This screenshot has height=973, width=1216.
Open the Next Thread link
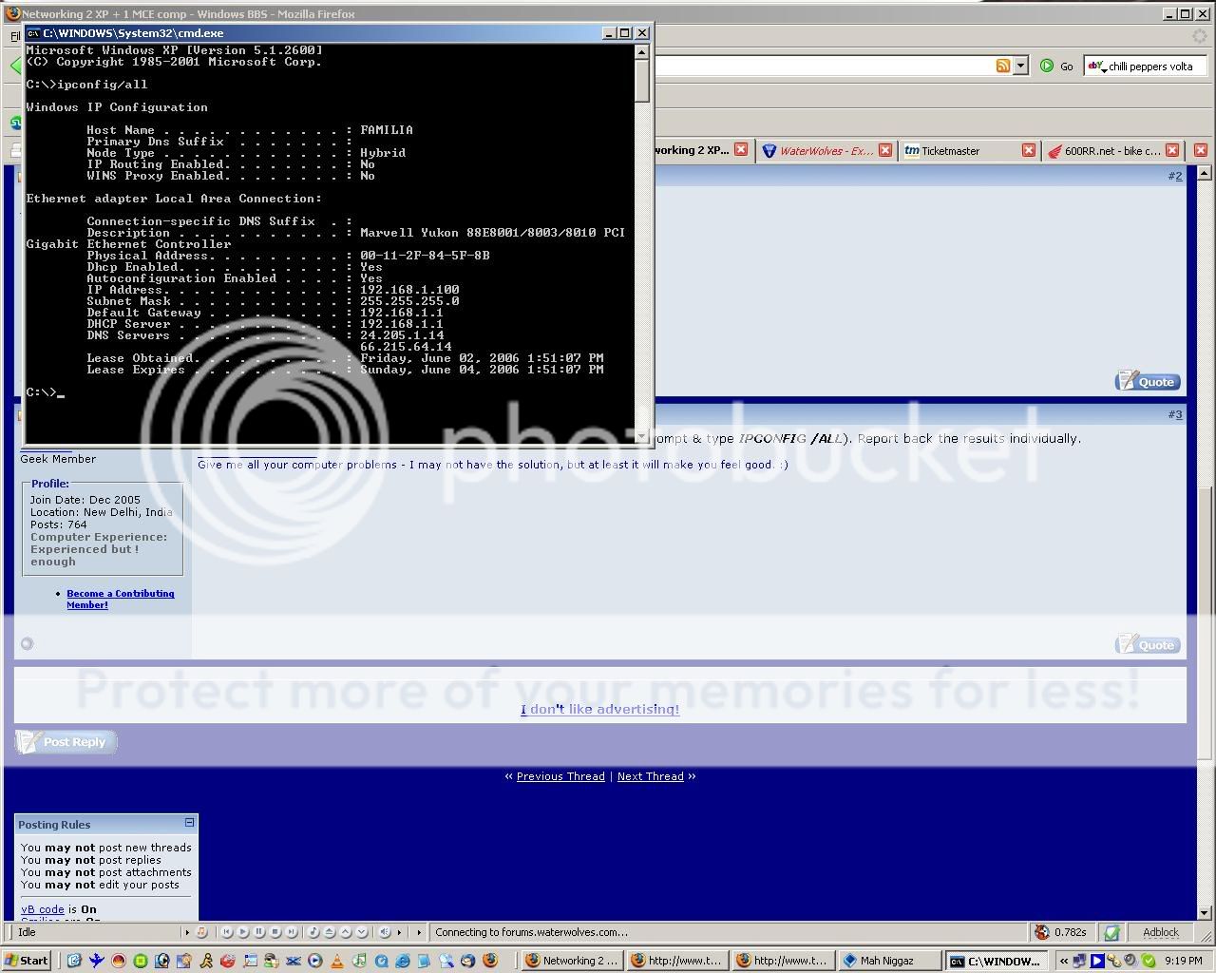pyautogui.click(x=651, y=776)
